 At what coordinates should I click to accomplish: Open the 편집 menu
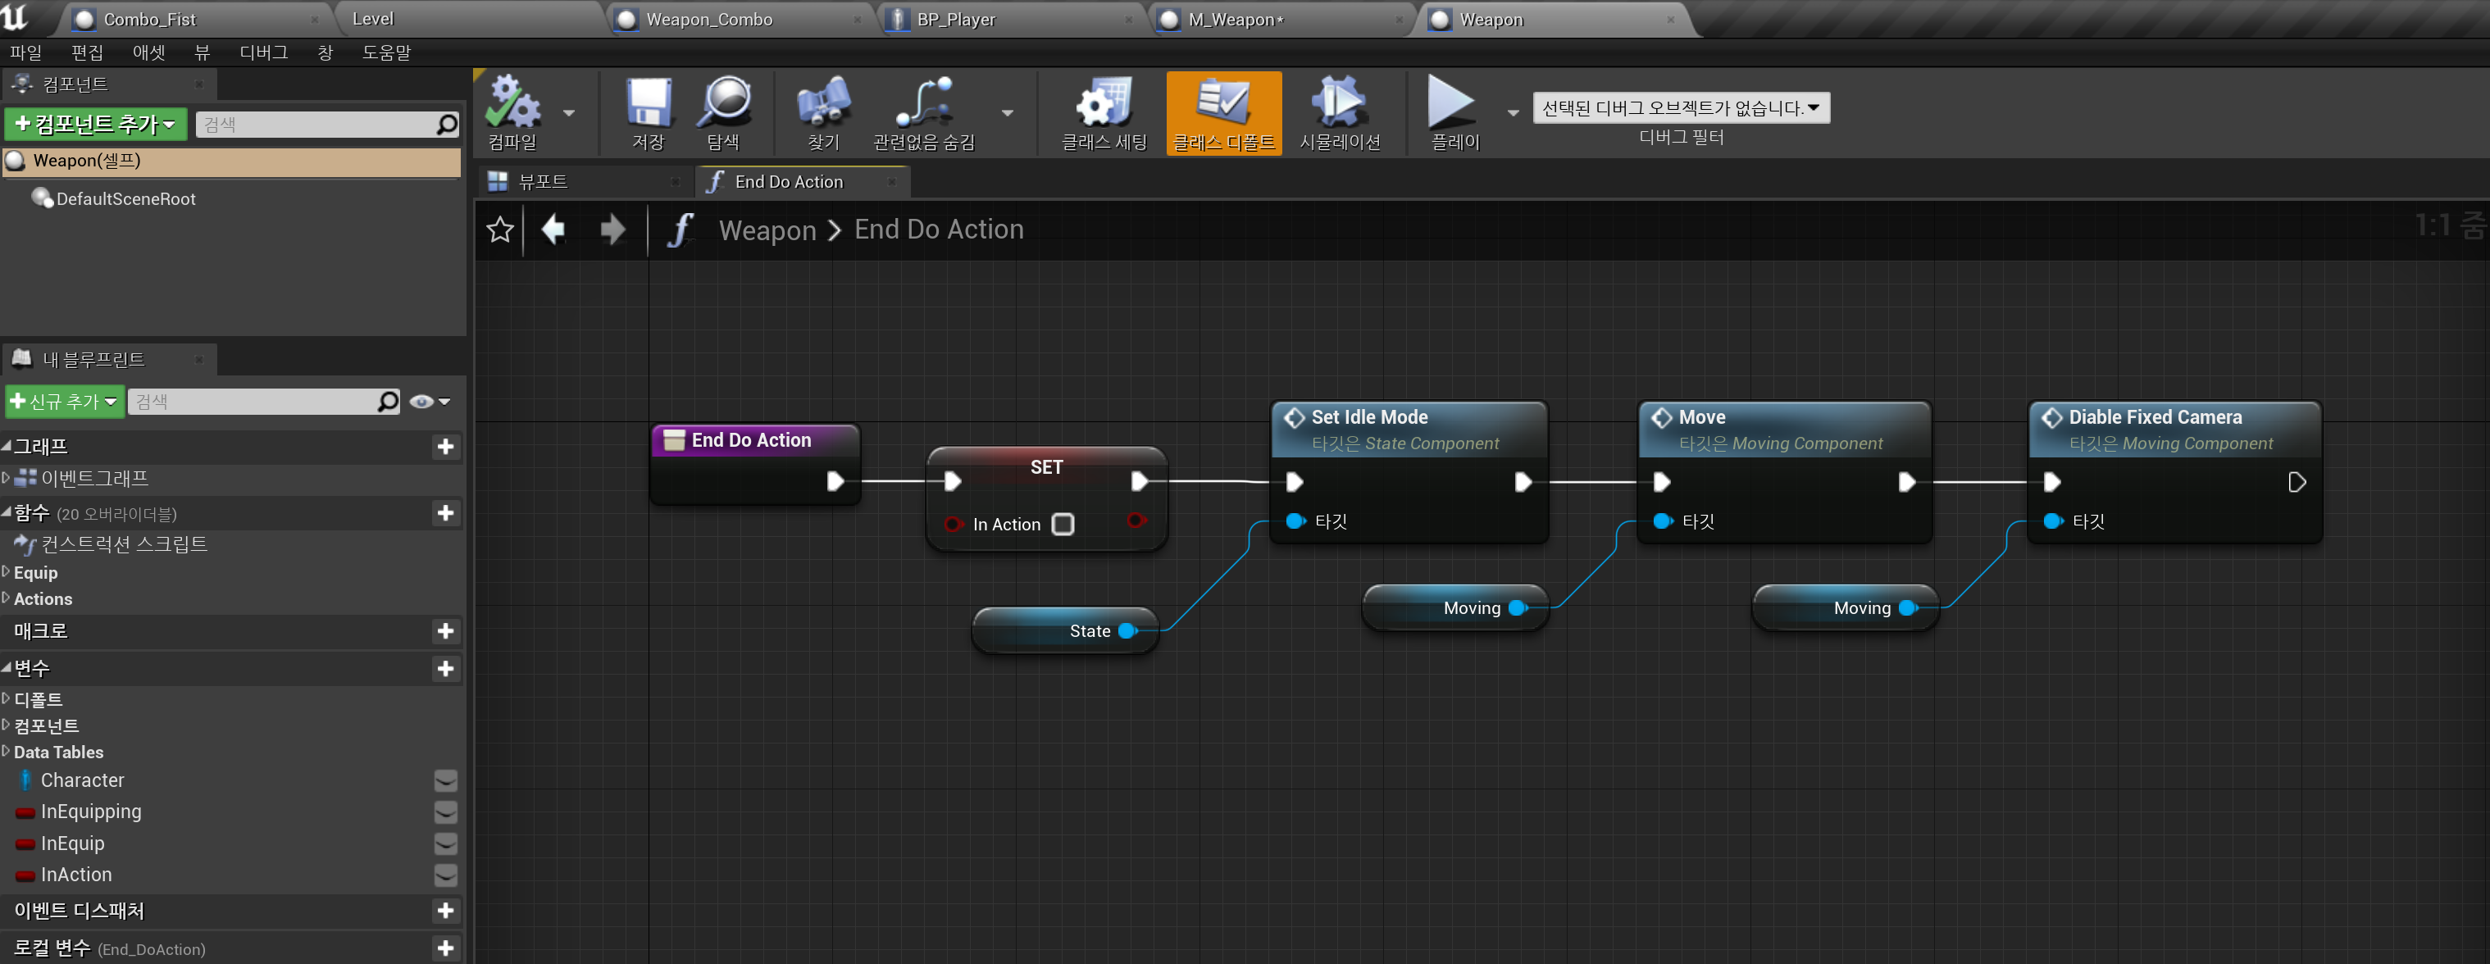tap(87, 52)
